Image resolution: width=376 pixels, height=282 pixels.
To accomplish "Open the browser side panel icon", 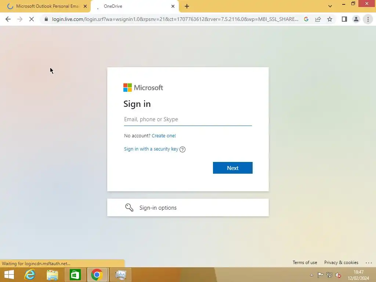I will point(344,19).
